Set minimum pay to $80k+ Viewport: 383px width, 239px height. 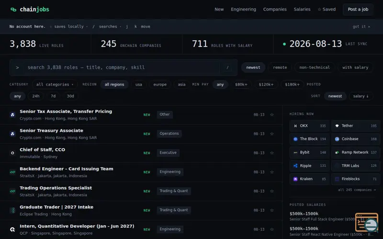tap(241, 85)
